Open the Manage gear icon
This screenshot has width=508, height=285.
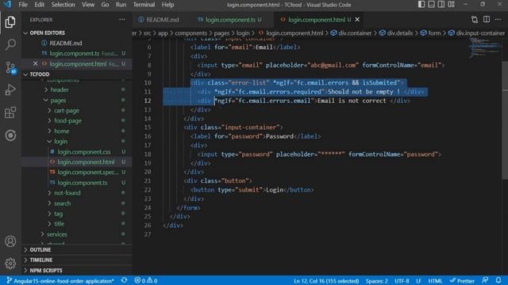click(10, 264)
